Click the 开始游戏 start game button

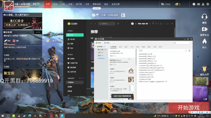point(188,108)
